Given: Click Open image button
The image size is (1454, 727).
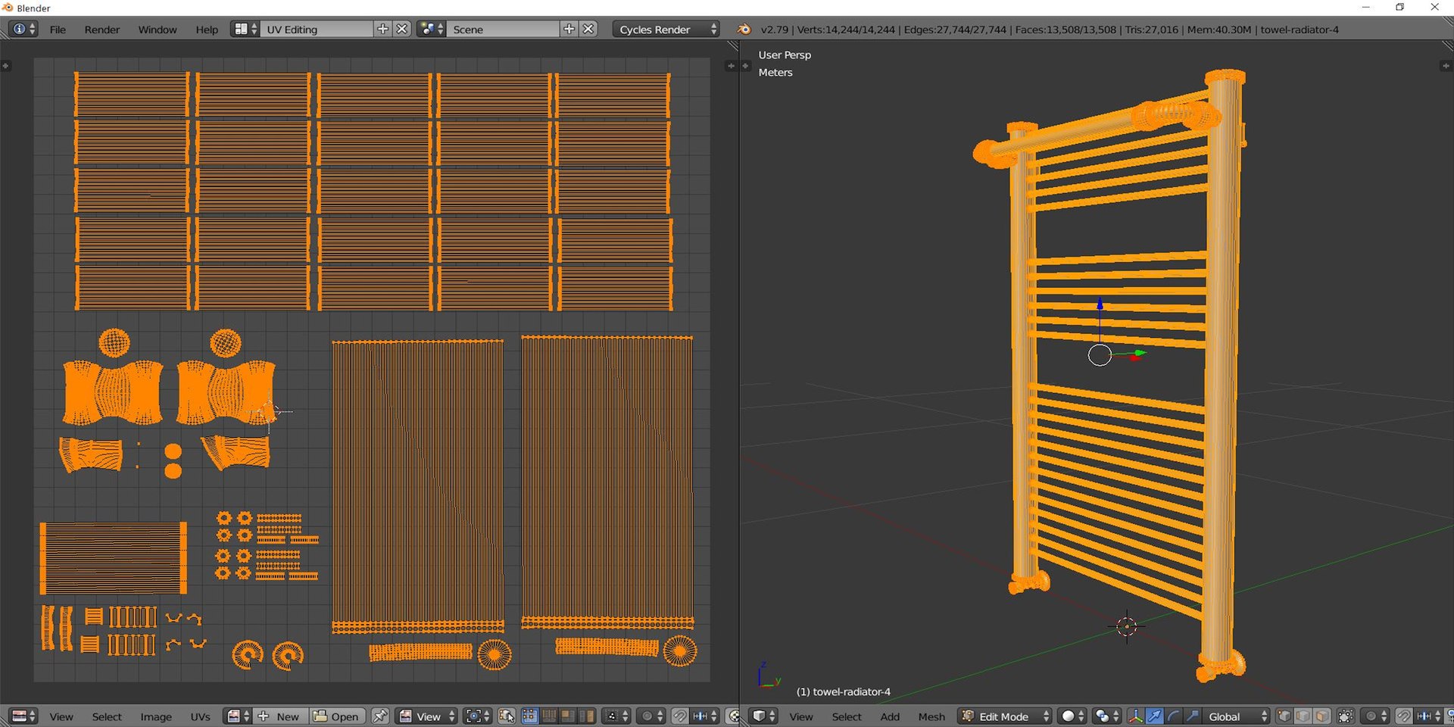Looking at the screenshot, I should click(x=337, y=716).
